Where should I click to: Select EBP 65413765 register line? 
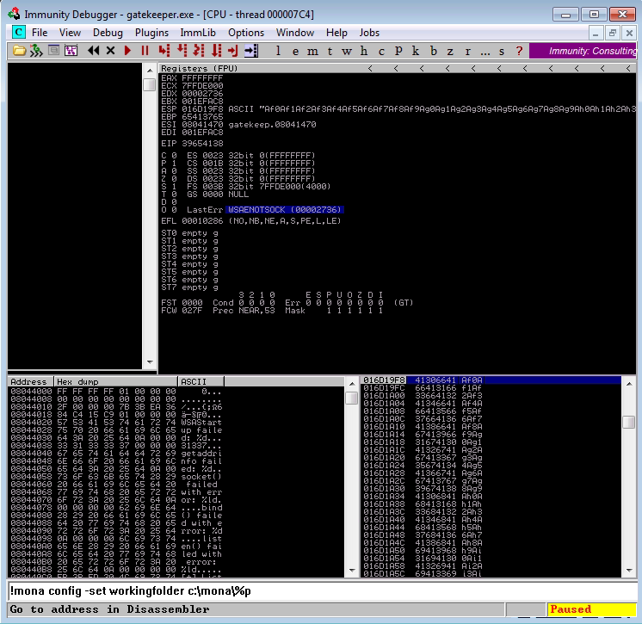point(192,117)
